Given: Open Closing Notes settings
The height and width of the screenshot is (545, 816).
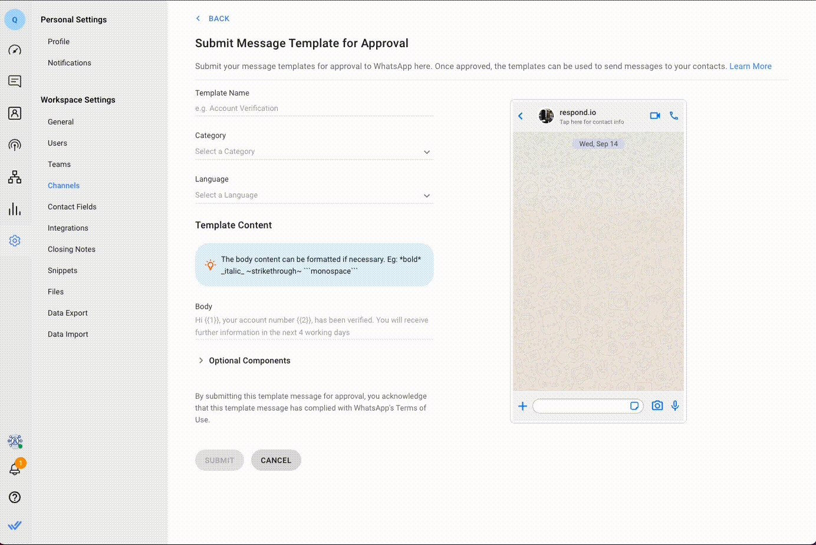Looking at the screenshot, I should (x=71, y=249).
